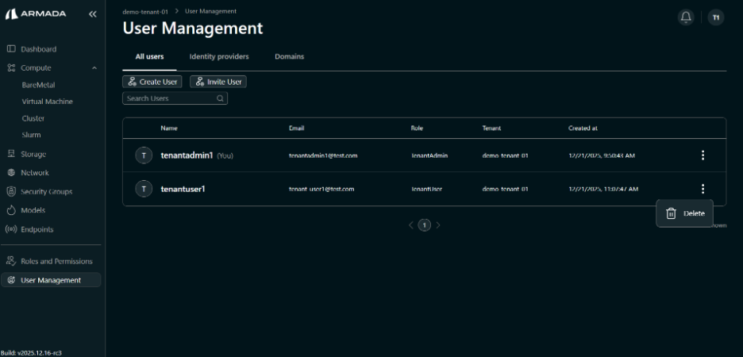Go to the previous page arrow
Viewport: 743px width, 357px height.
pyautogui.click(x=411, y=225)
